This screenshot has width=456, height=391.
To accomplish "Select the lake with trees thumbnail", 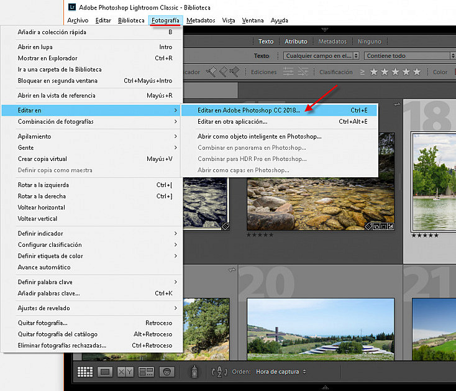I will (x=434, y=182).
